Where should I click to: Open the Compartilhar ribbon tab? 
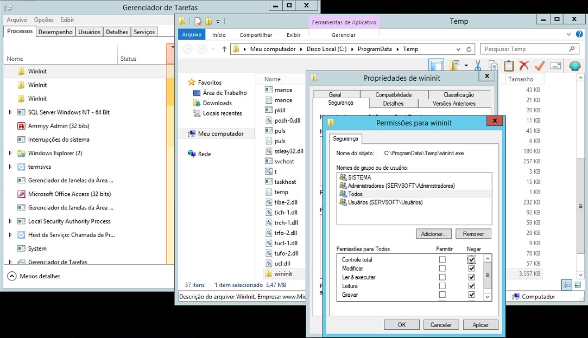(x=256, y=35)
